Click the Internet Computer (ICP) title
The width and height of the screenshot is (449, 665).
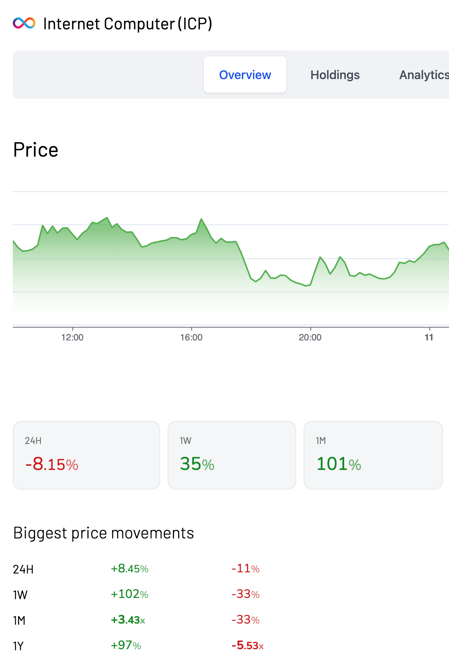(128, 24)
